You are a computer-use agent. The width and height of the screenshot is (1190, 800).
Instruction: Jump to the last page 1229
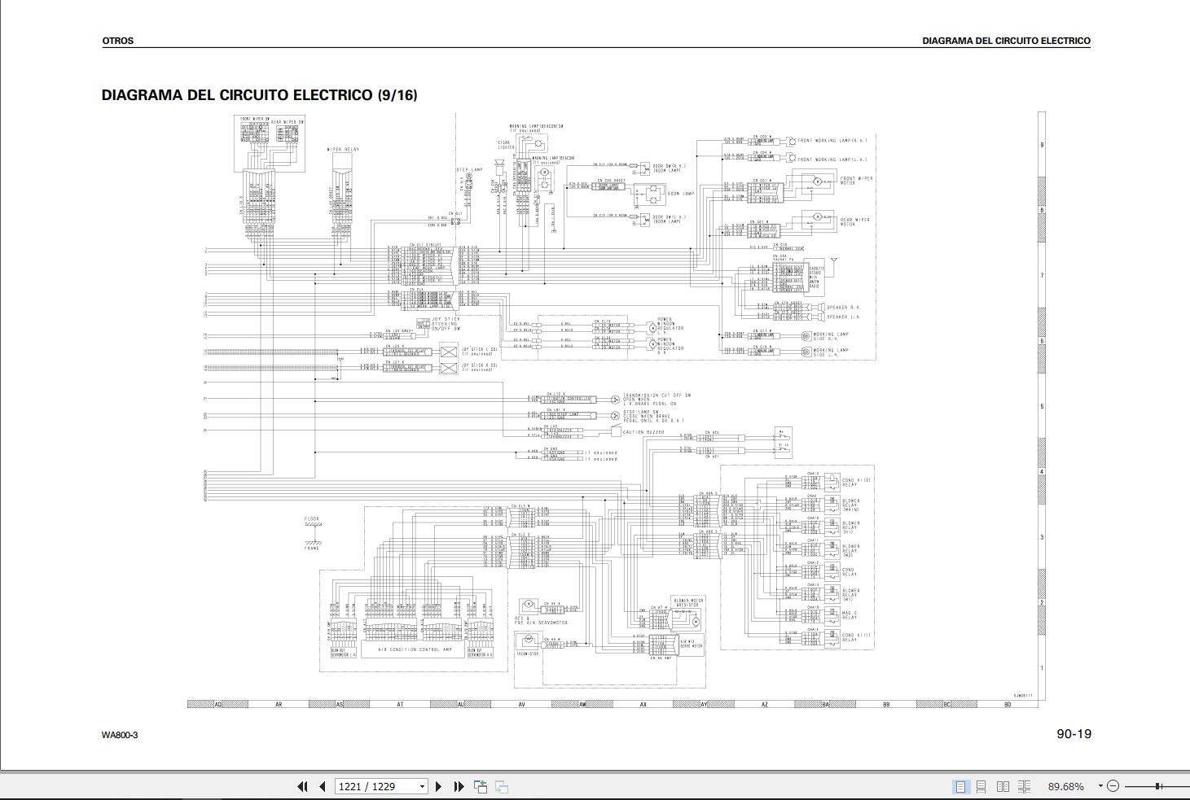[x=459, y=786]
